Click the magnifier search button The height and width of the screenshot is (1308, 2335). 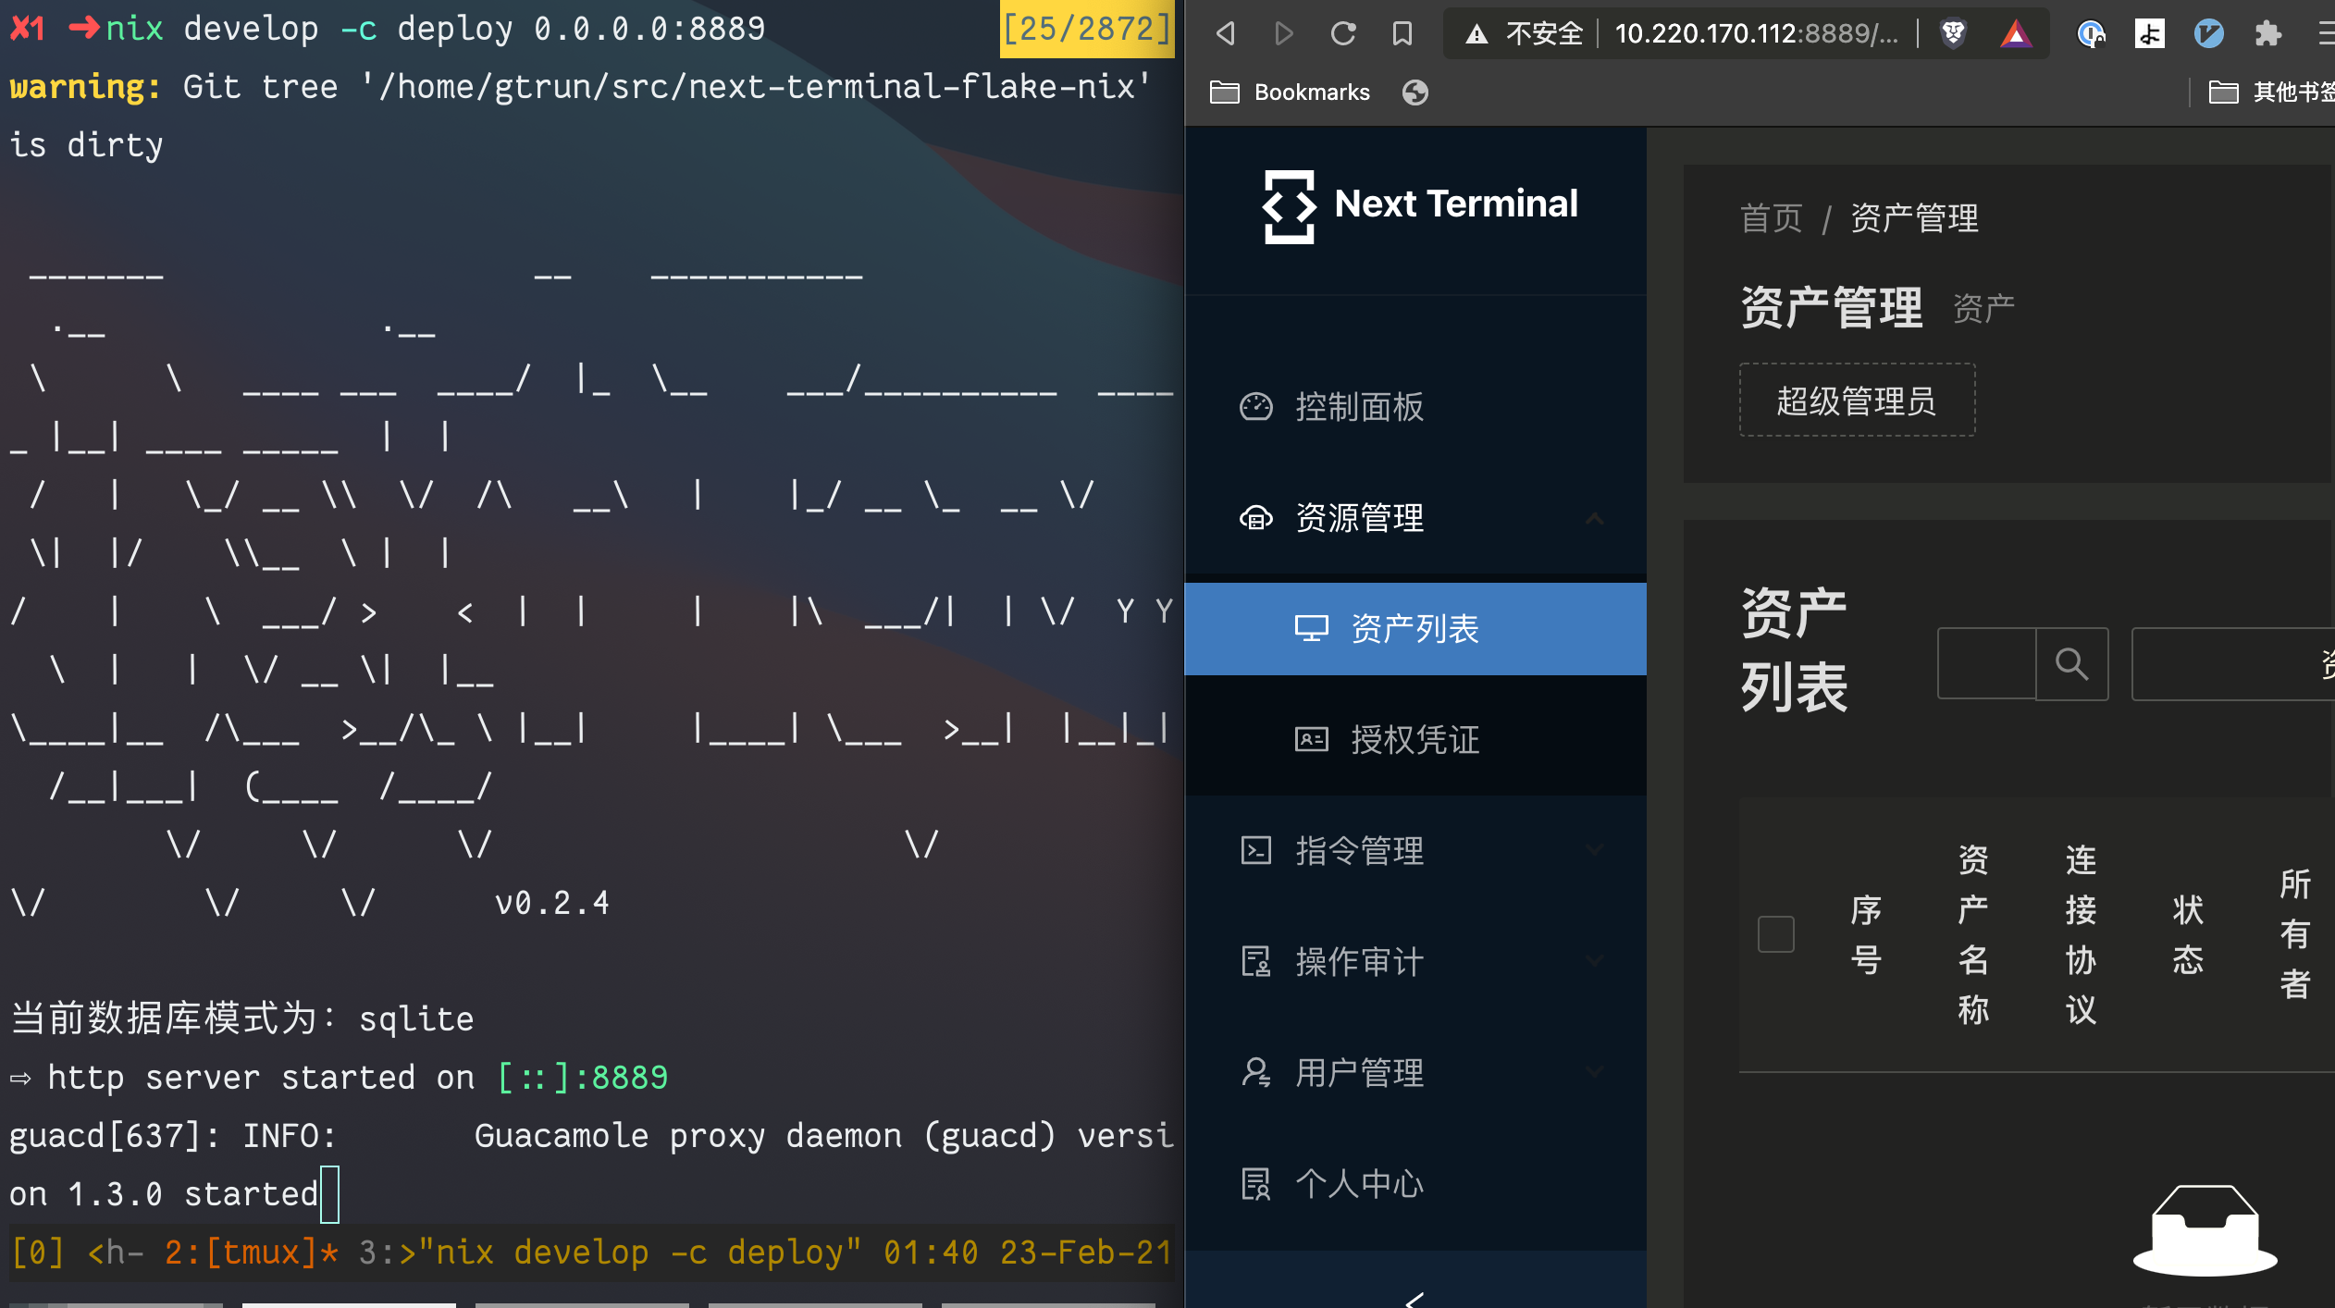click(2071, 663)
